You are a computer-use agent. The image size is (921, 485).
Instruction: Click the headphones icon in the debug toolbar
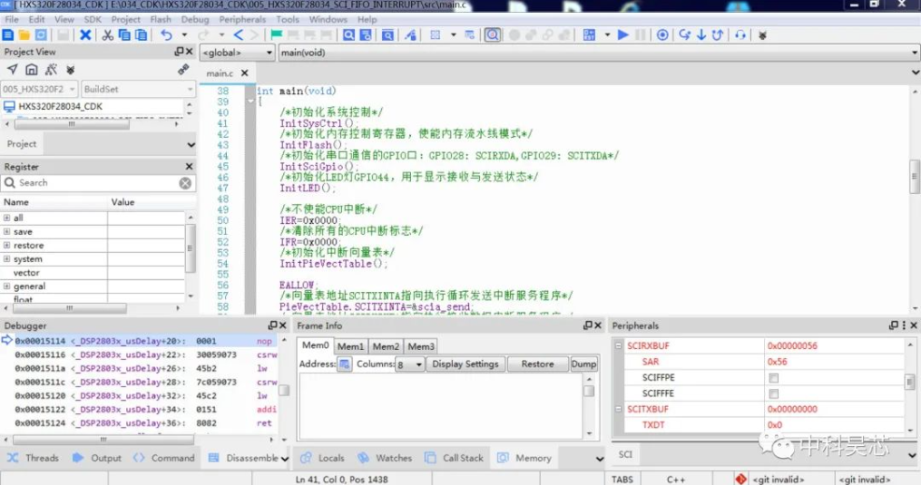(740, 35)
